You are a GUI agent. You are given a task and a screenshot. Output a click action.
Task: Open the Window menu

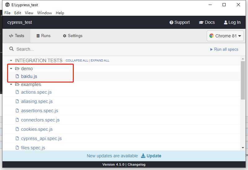click(x=44, y=13)
